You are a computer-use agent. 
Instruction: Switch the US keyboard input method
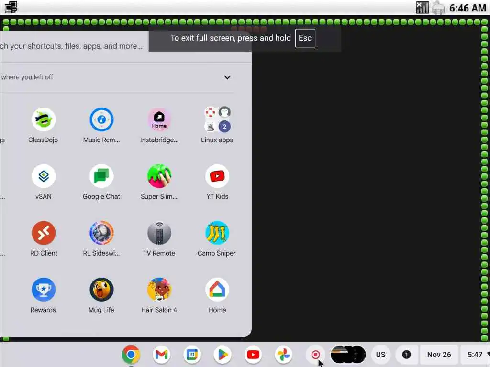(380, 355)
